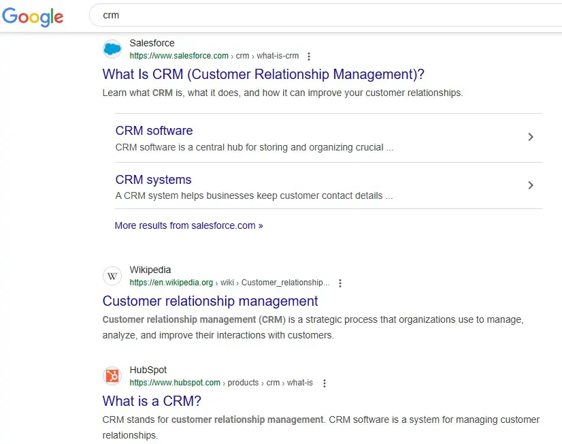Click the Salesforce cloud favicon
This screenshot has width=562, height=444.
tap(112, 49)
